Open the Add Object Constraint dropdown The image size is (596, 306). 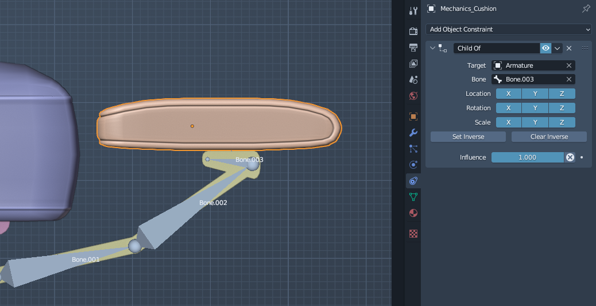coord(508,29)
